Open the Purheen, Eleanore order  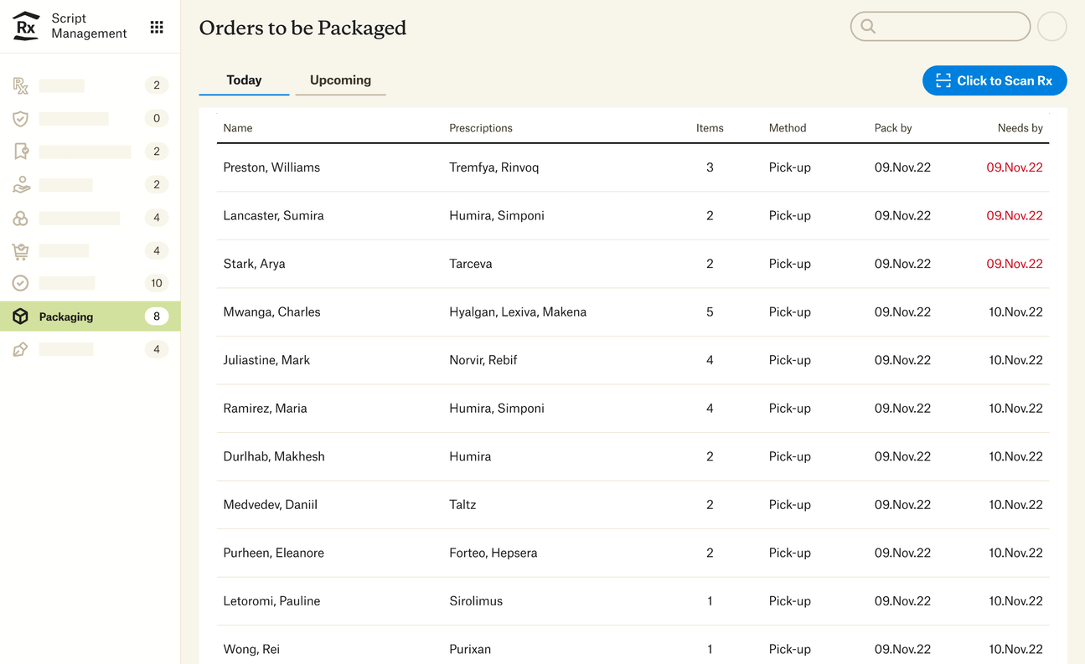click(x=633, y=553)
